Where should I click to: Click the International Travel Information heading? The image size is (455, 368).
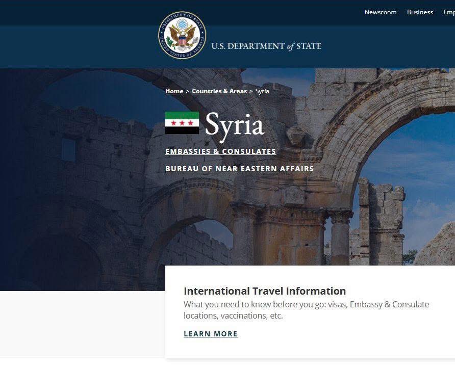click(x=265, y=291)
